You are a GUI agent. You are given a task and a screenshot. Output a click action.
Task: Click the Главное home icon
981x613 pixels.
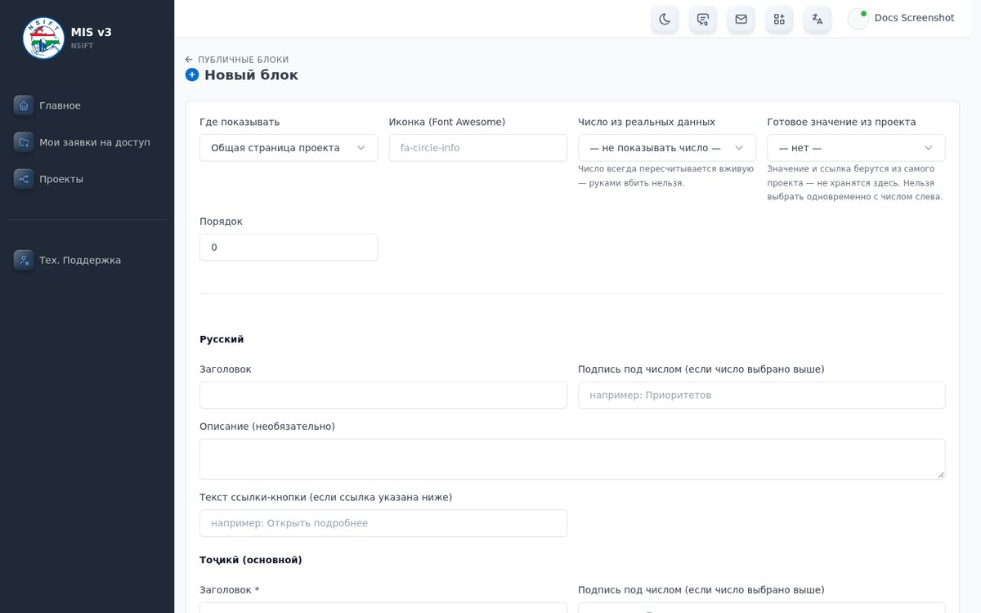24,105
